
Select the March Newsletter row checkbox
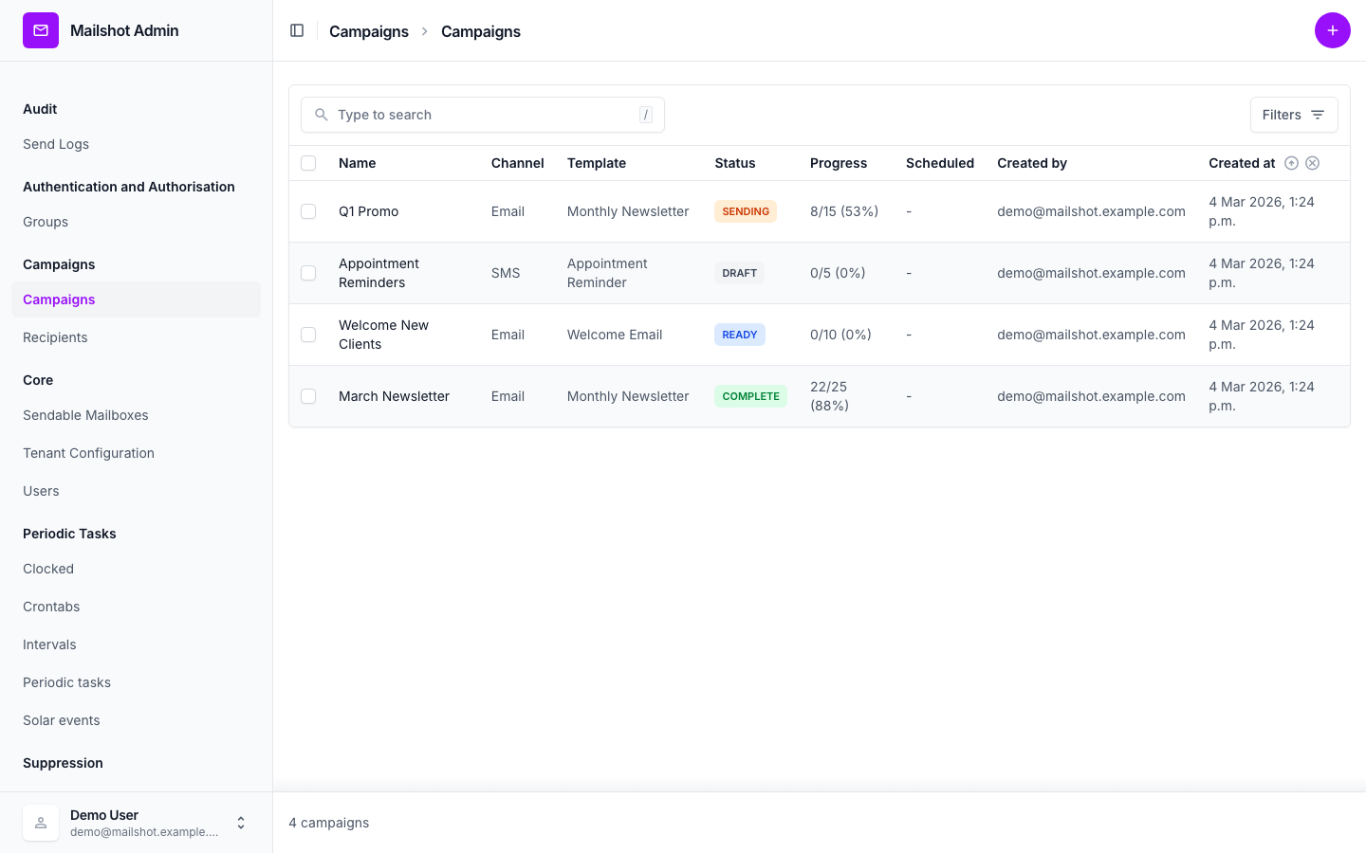pyautogui.click(x=308, y=396)
